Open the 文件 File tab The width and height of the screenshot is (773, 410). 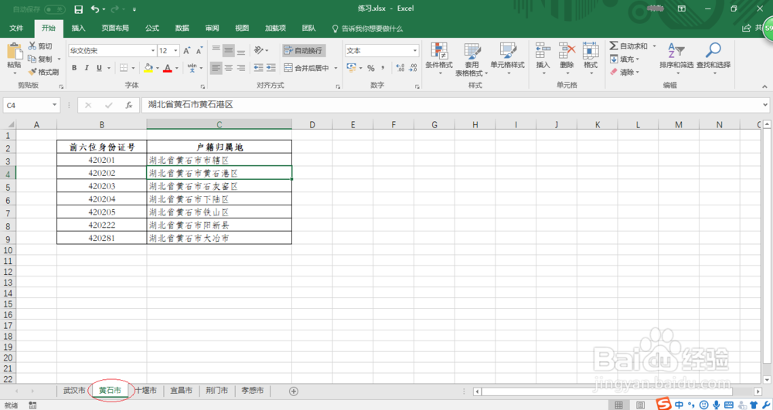16,28
